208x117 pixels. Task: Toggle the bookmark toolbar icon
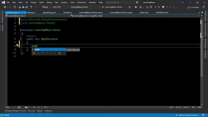(x=163, y=7)
